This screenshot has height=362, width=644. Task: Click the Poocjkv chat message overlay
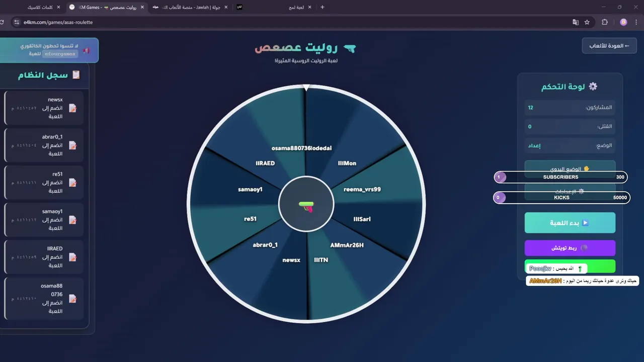coord(557,269)
